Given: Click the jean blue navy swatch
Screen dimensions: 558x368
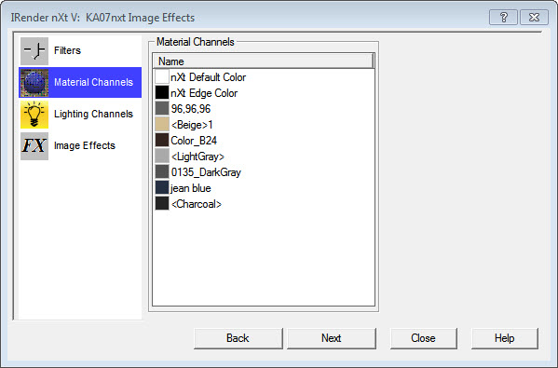Looking at the screenshot, I should (162, 187).
